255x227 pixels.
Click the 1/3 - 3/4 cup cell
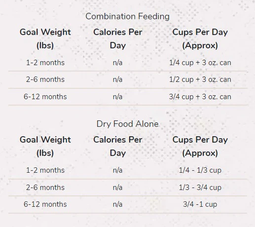tap(200, 188)
